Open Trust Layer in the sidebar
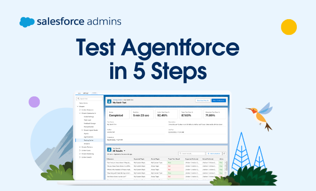 [87, 120]
